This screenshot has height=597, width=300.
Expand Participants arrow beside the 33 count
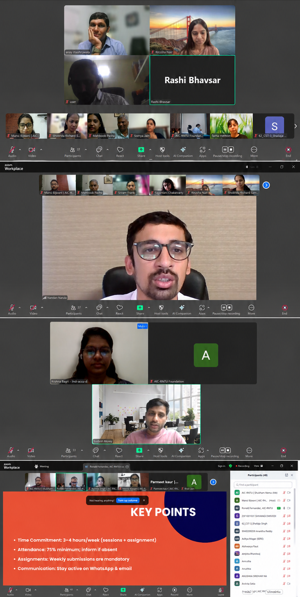(x=81, y=450)
